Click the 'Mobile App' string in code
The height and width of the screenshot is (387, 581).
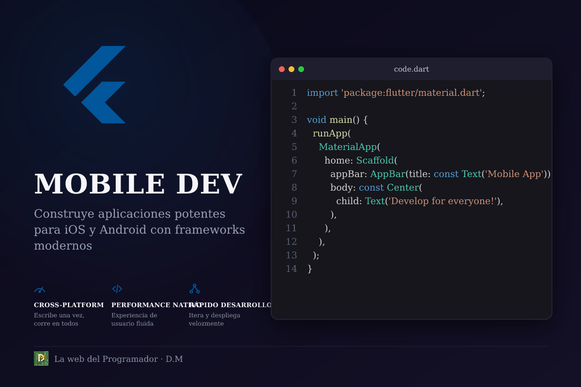515,174
